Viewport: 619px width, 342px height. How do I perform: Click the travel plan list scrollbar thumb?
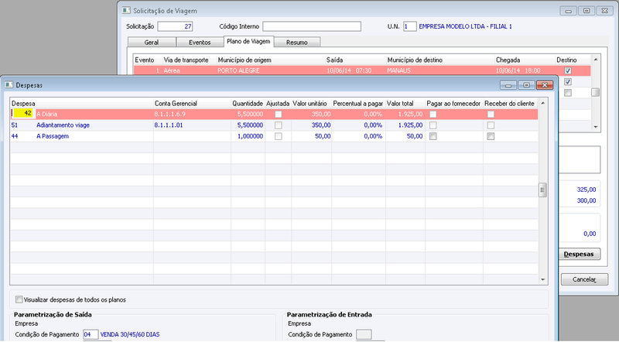coord(595,92)
